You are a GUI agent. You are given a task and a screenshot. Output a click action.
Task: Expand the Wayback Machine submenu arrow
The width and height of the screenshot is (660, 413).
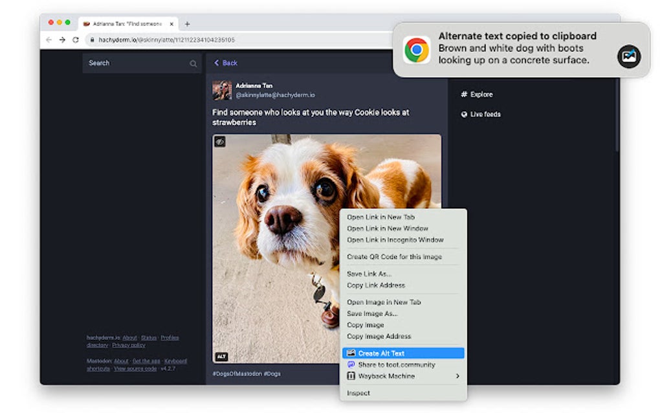[457, 376]
